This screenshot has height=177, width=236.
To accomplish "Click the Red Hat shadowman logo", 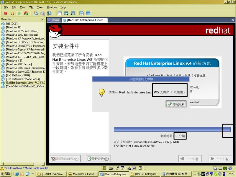I will click(55, 31).
